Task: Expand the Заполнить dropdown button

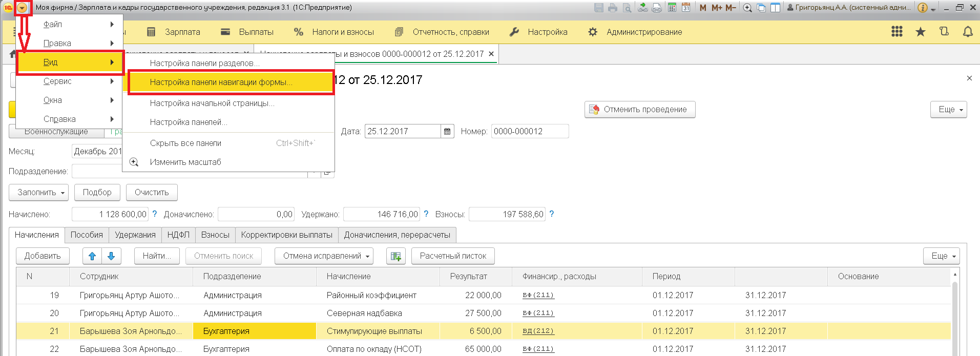Action: coord(38,192)
